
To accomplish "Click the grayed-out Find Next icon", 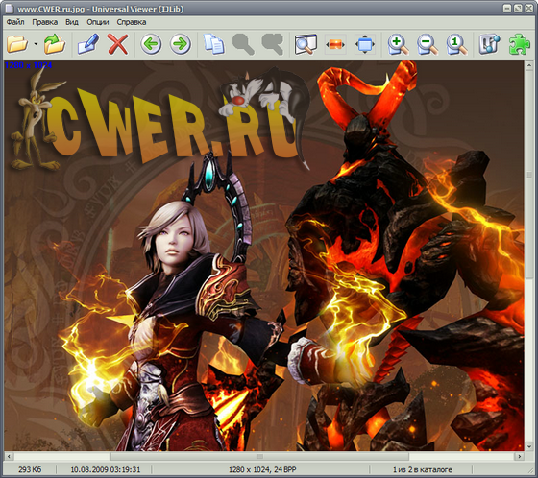I will pyautogui.click(x=273, y=44).
